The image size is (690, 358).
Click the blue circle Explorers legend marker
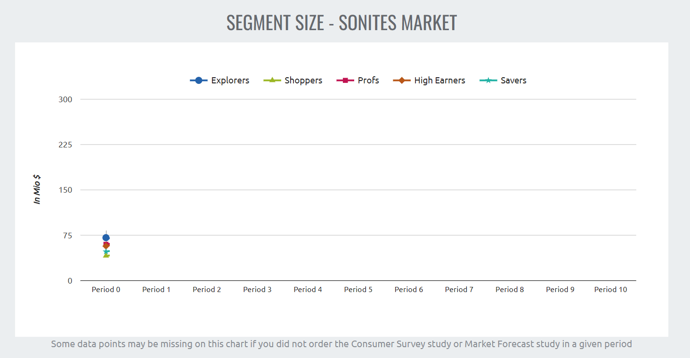click(199, 81)
